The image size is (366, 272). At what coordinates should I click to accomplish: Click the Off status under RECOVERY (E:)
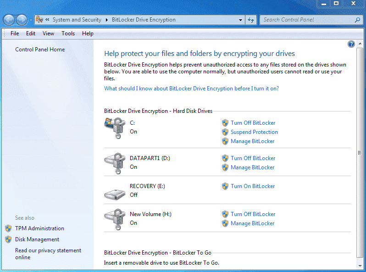coord(133,195)
